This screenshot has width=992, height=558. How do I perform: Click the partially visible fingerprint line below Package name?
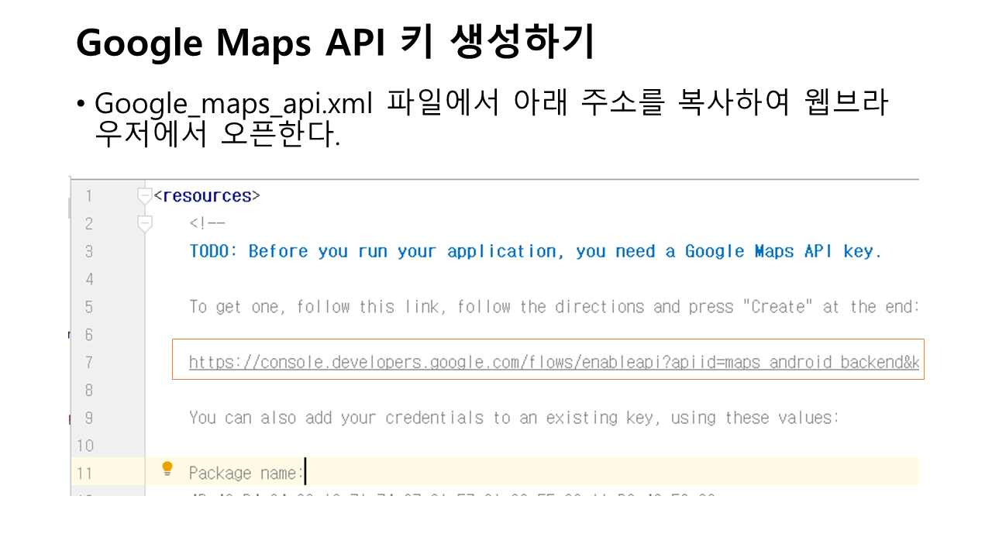click(451, 493)
